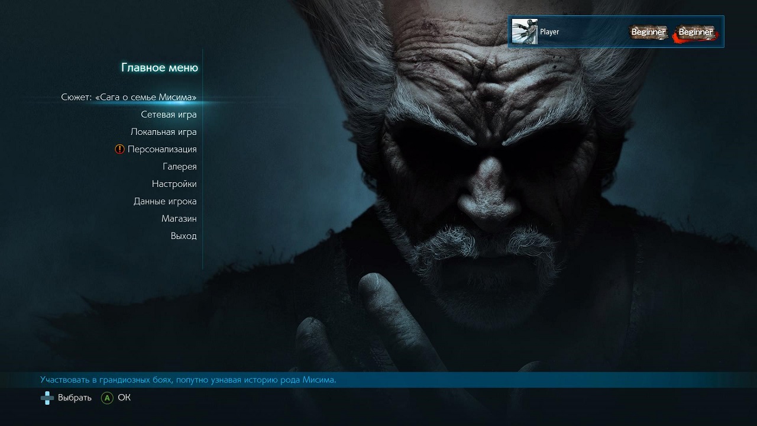This screenshot has width=757, height=426.
Task: Select Сетевая игра menu entry
Action: click(x=169, y=114)
